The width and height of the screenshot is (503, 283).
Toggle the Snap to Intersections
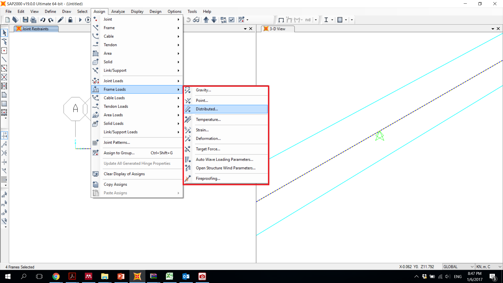(x=4, y=153)
